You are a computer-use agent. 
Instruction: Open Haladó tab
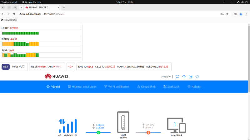coord(194,87)
